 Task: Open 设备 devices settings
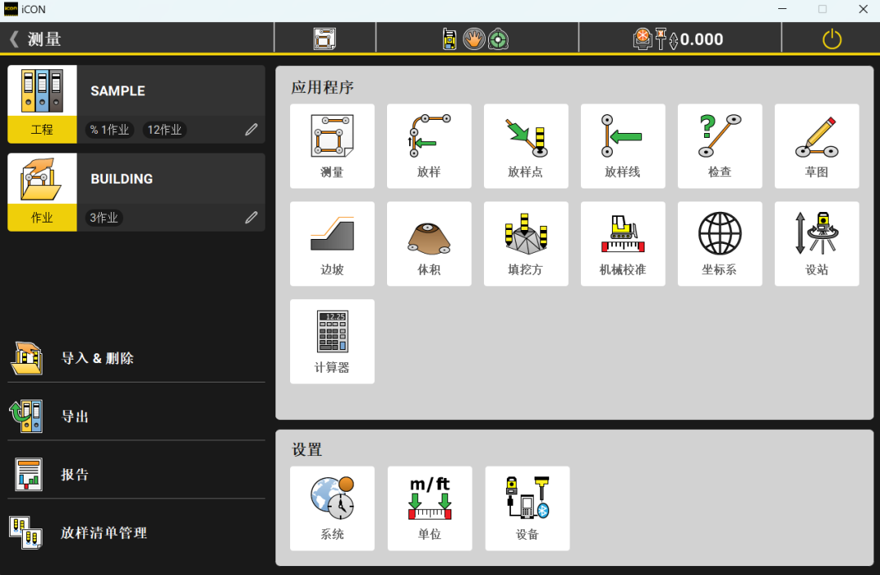pos(527,508)
